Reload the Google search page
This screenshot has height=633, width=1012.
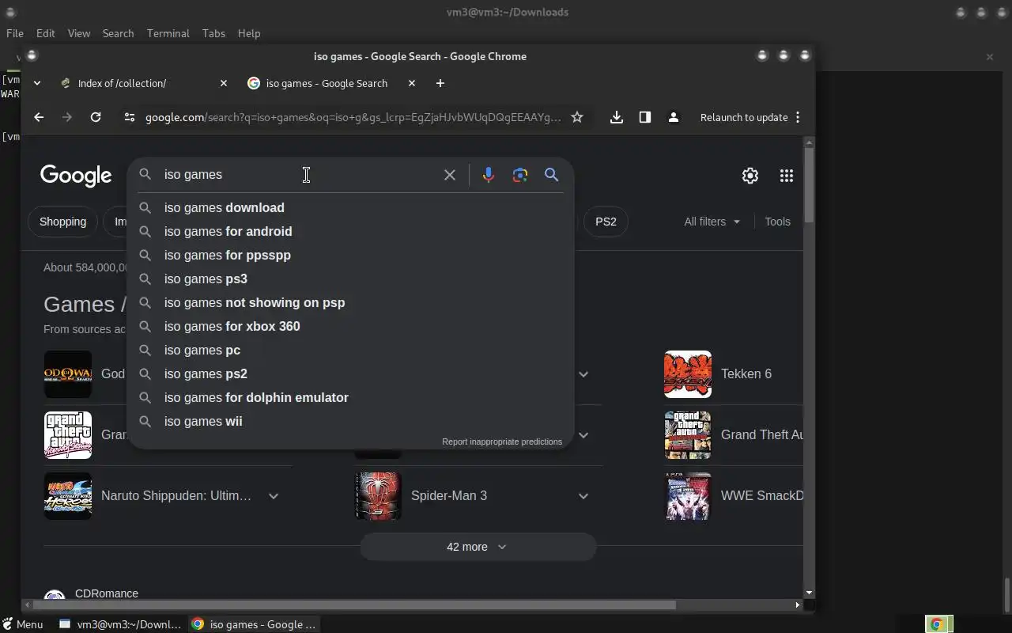(x=96, y=117)
